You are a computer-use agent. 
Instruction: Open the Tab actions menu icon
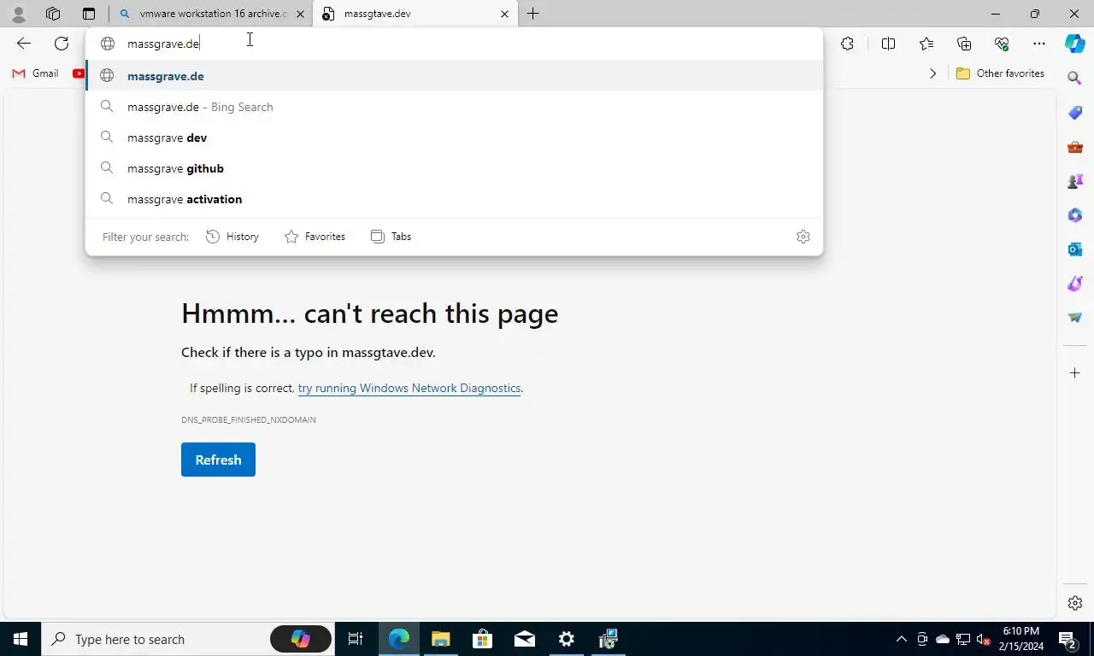(89, 14)
